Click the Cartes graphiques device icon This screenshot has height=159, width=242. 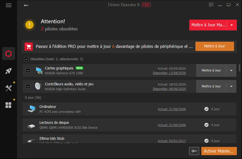[x=39, y=71]
